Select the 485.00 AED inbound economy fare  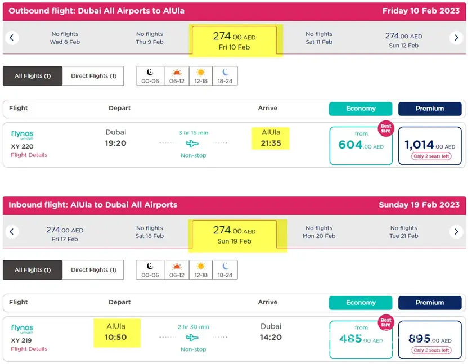(361, 339)
